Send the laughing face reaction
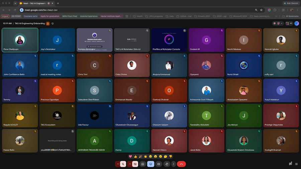 [150, 157]
